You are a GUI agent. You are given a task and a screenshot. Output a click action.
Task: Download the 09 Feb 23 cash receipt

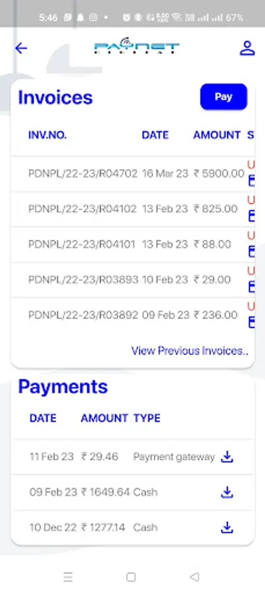point(226,492)
